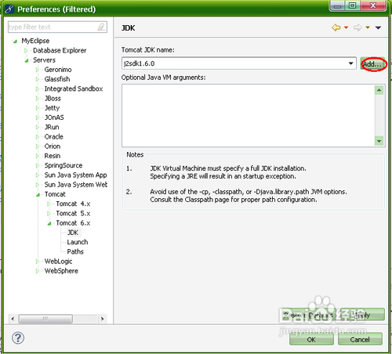Click the tree horizontal scrollbar thumb
392x354 pixels.
45,319
